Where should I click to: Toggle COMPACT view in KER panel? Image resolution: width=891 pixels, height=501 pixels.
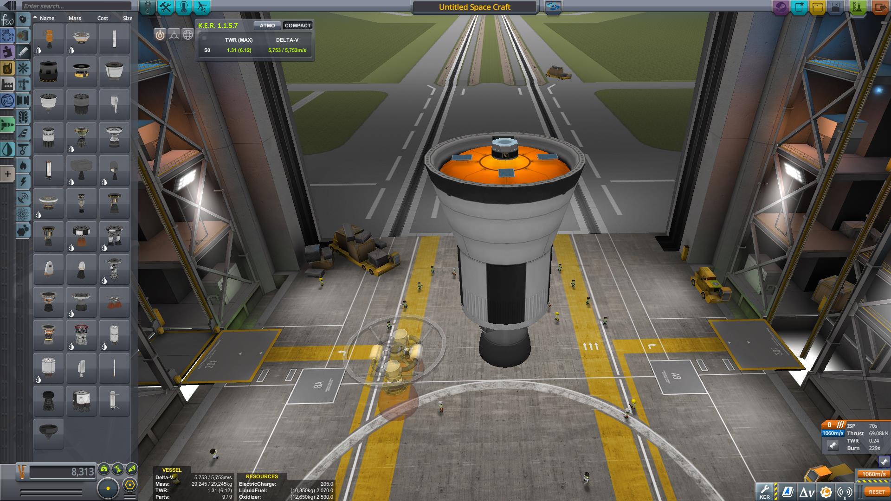coord(297,26)
